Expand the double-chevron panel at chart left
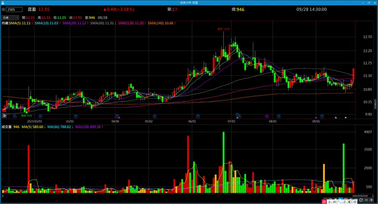This screenshot has height=204, width=378. click(4, 115)
